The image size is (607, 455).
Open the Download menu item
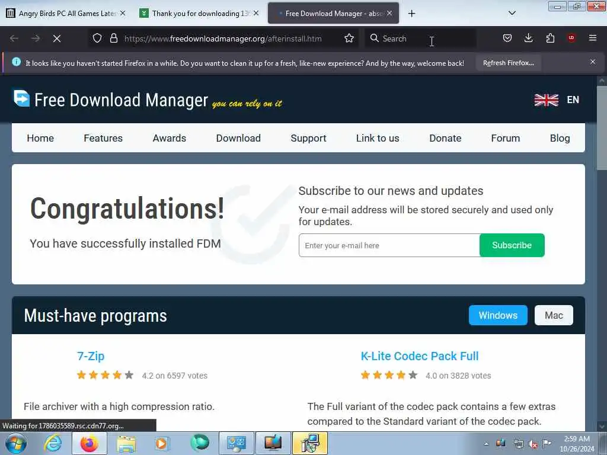pyautogui.click(x=238, y=138)
